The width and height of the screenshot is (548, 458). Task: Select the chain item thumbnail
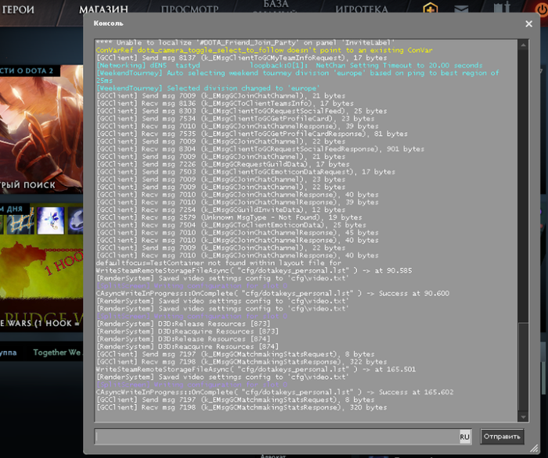point(20,221)
